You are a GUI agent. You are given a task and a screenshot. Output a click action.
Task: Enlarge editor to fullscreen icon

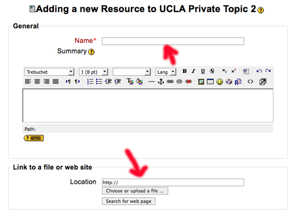pyautogui.click(x=262, y=82)
